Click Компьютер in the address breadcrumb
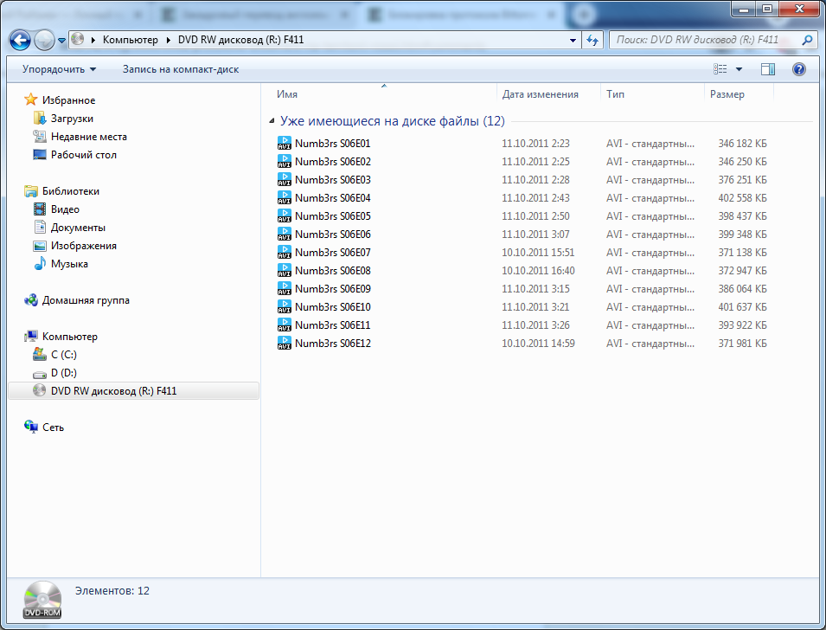 pos(130,40)
